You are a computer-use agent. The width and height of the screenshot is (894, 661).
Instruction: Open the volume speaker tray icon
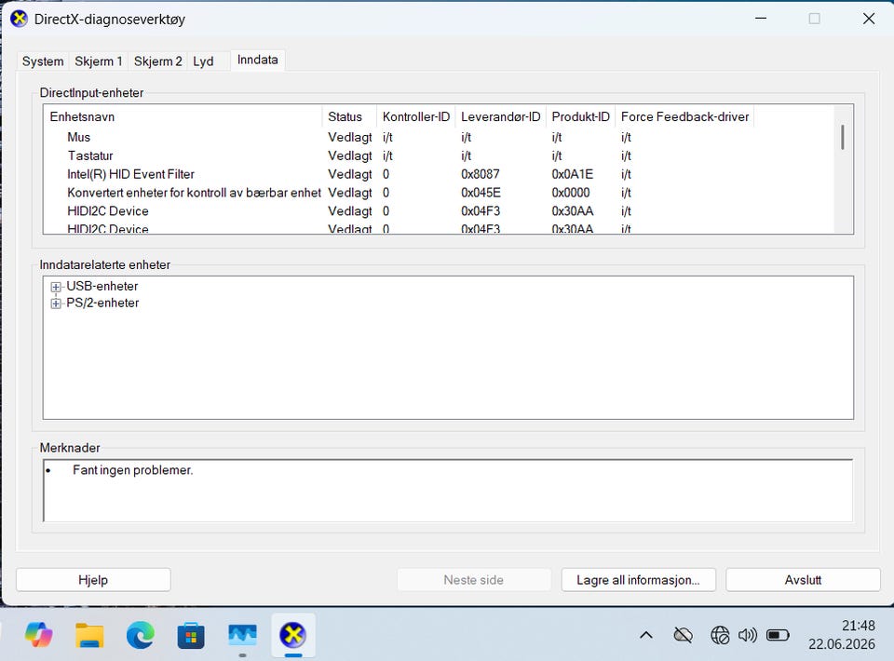coord(748,635)
